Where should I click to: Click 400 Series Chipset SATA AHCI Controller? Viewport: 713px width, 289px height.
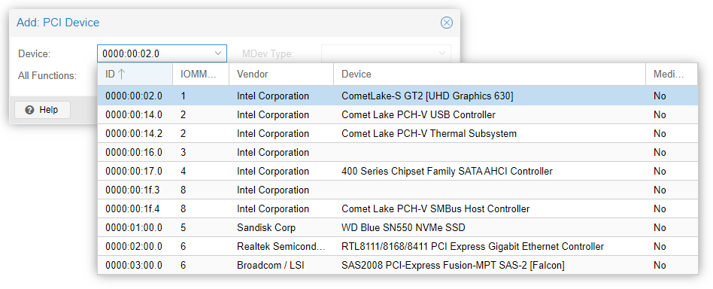pyautogui.click(x=447, y=172)
